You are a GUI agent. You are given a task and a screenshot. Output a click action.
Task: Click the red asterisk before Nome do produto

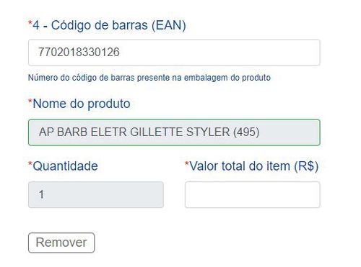[x=30, y=101]
